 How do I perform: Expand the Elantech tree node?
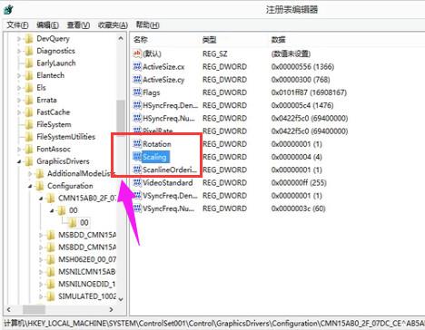[19, 75]
